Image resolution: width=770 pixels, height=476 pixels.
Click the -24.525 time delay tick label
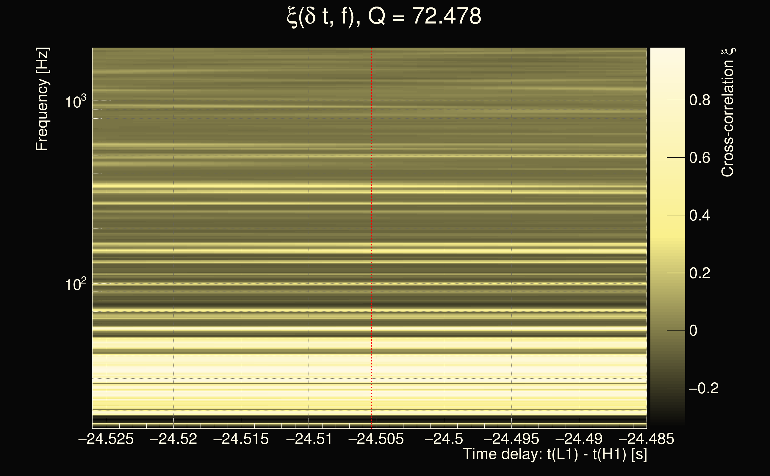[x=106, y=439]
